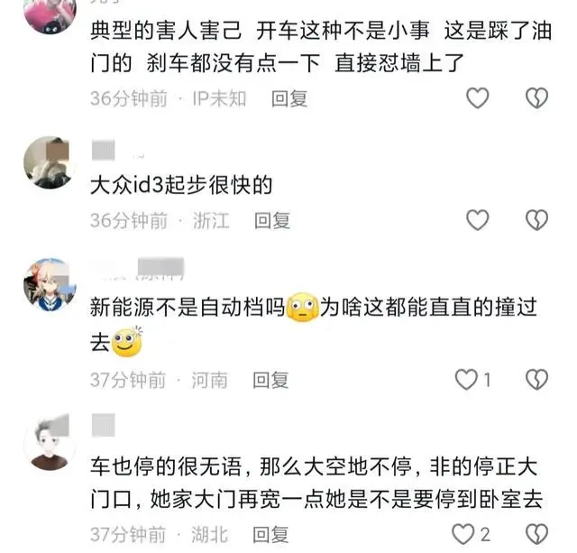Open the anime avatar of the 河南 commenter

(x=50, y=284)
